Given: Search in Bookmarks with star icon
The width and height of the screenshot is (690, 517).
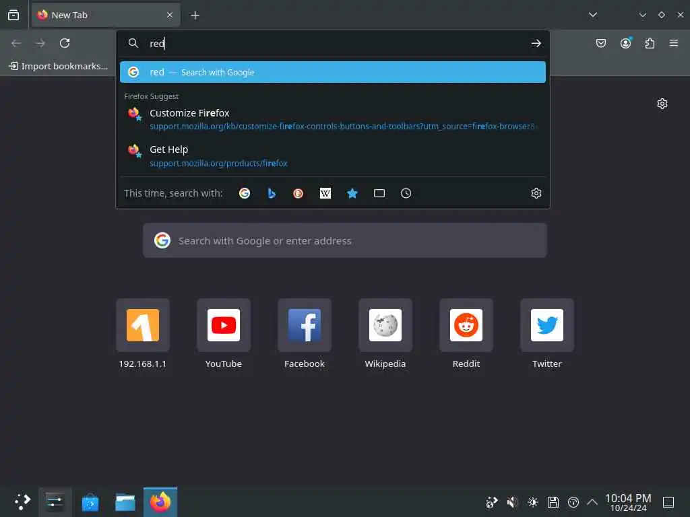Looking at the screenshot, I should (352, 193).
